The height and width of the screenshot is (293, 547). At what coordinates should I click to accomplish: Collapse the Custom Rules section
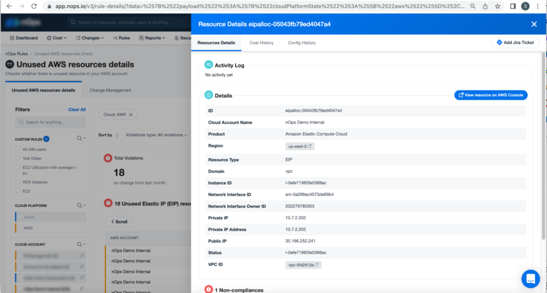pyautogui.click(x=84, y=138)
